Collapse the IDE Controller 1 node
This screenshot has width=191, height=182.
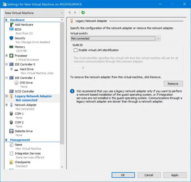click(x=6, y=78)
